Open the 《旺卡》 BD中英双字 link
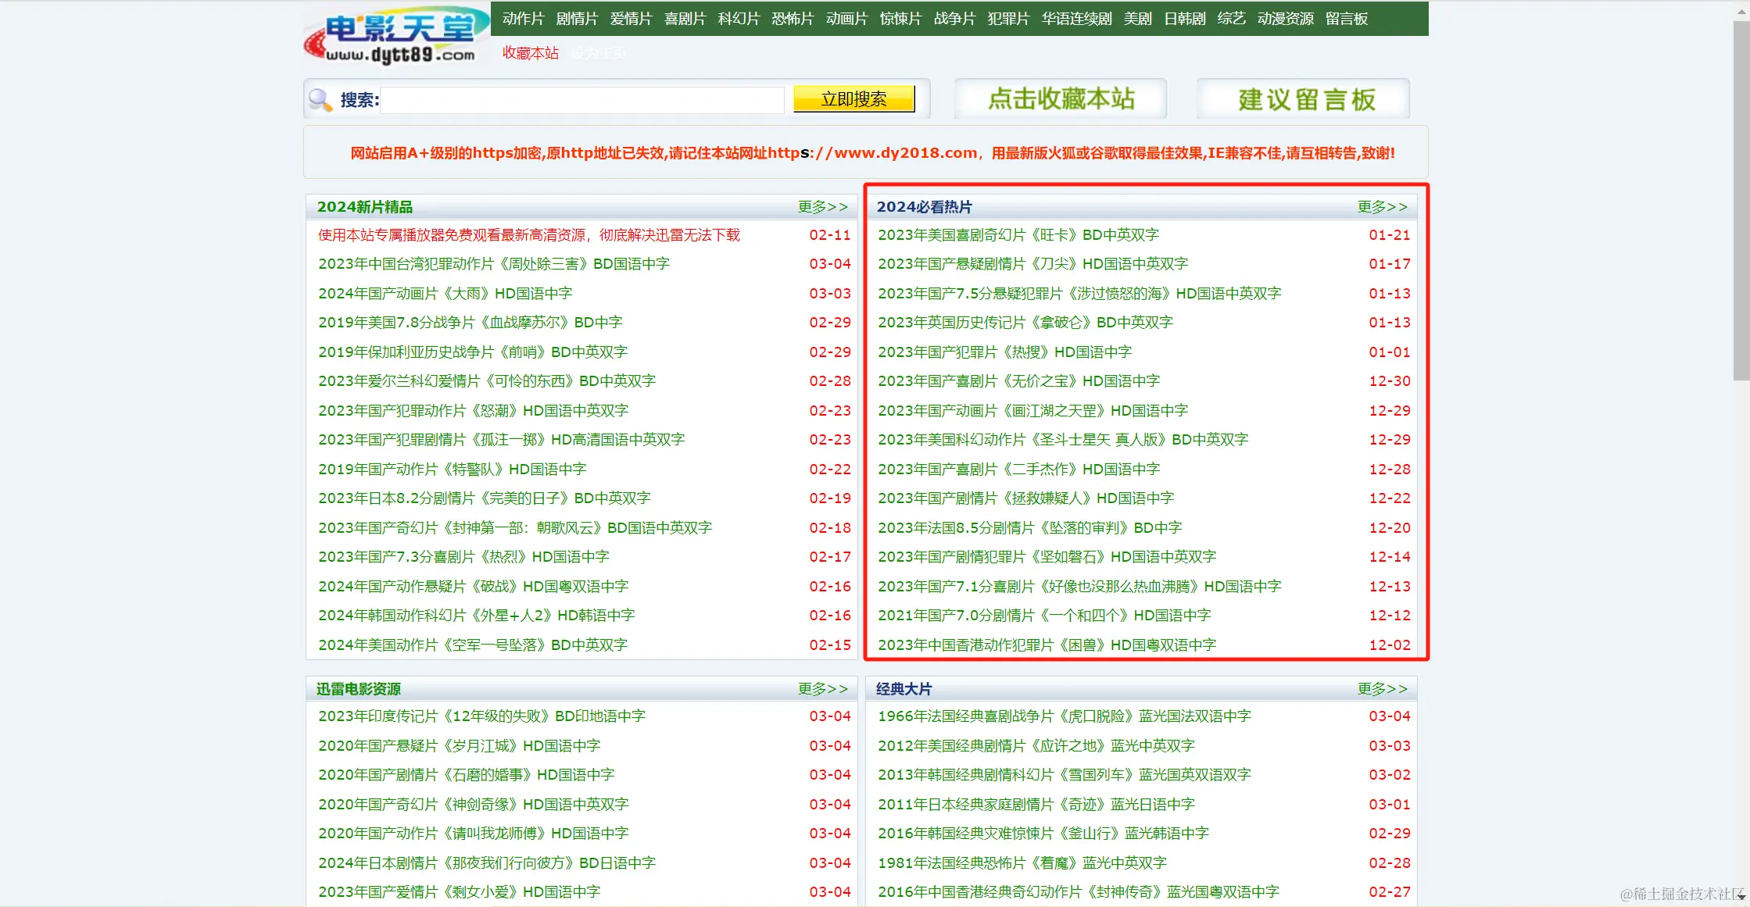Image resolution: width=1750 pixels, height=907 pixels. pyautogui.click(x=1018, y=235)
